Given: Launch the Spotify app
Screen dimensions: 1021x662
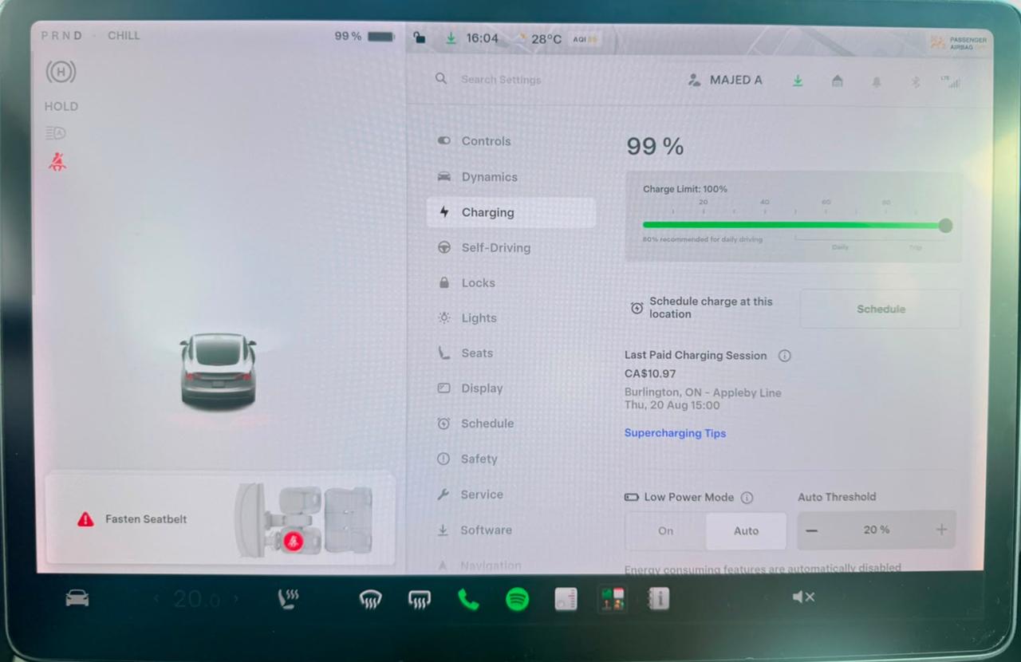Looking at the screenshot, I should [x=518, y=600].
